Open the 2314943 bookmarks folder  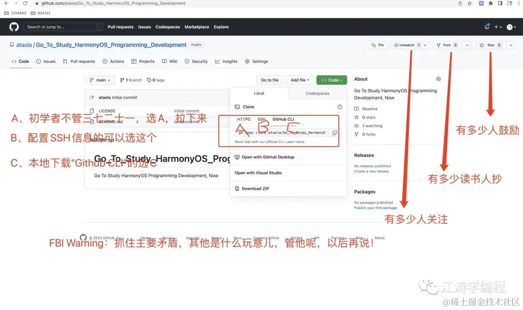click(x=15, y=13)
